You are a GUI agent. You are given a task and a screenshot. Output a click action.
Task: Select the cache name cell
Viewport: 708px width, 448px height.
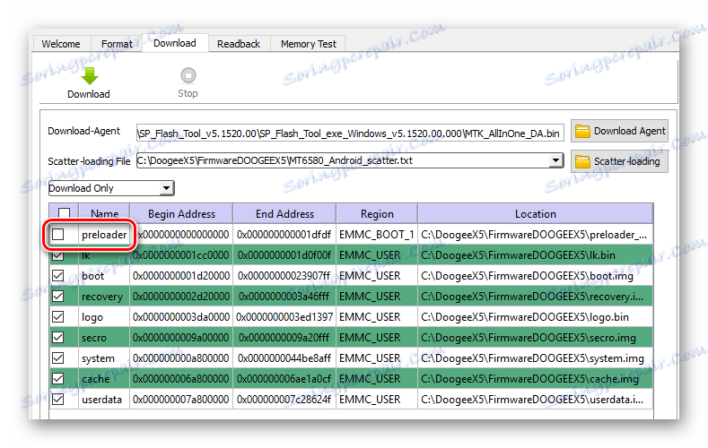(x=104, y=379)
